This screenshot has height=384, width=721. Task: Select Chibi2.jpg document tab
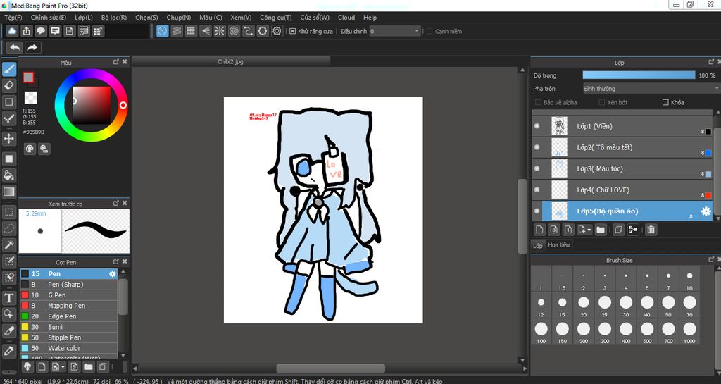230,61
